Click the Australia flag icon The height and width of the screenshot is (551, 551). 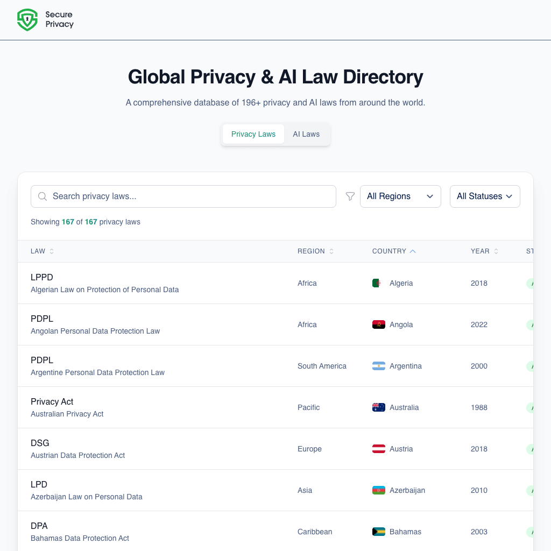coord(379,407)
